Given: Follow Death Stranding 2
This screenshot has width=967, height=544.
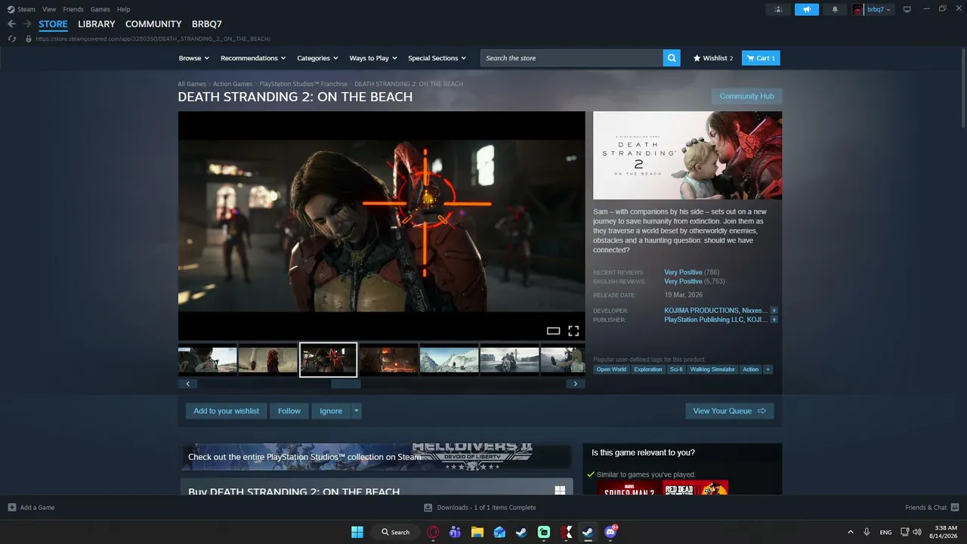Looking at the screenshot, I should click(289, 411).
